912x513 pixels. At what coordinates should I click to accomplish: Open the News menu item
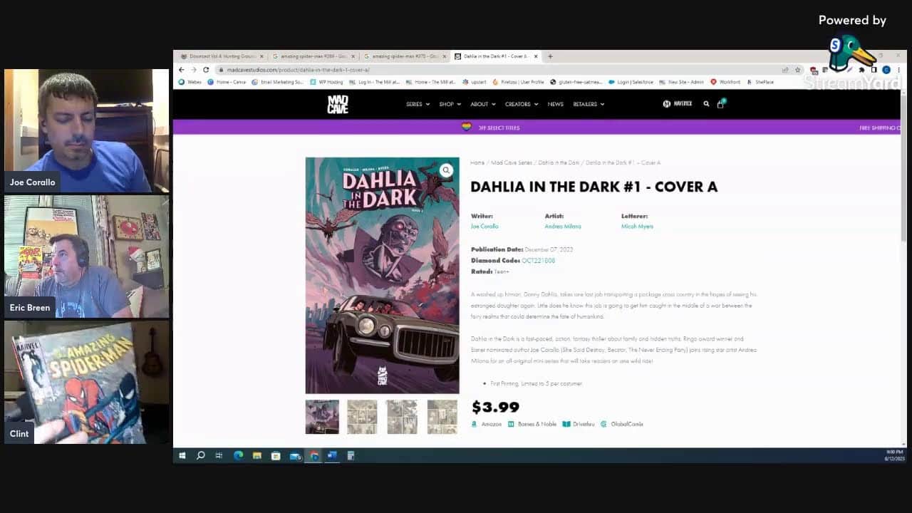[x=555, y=104]
